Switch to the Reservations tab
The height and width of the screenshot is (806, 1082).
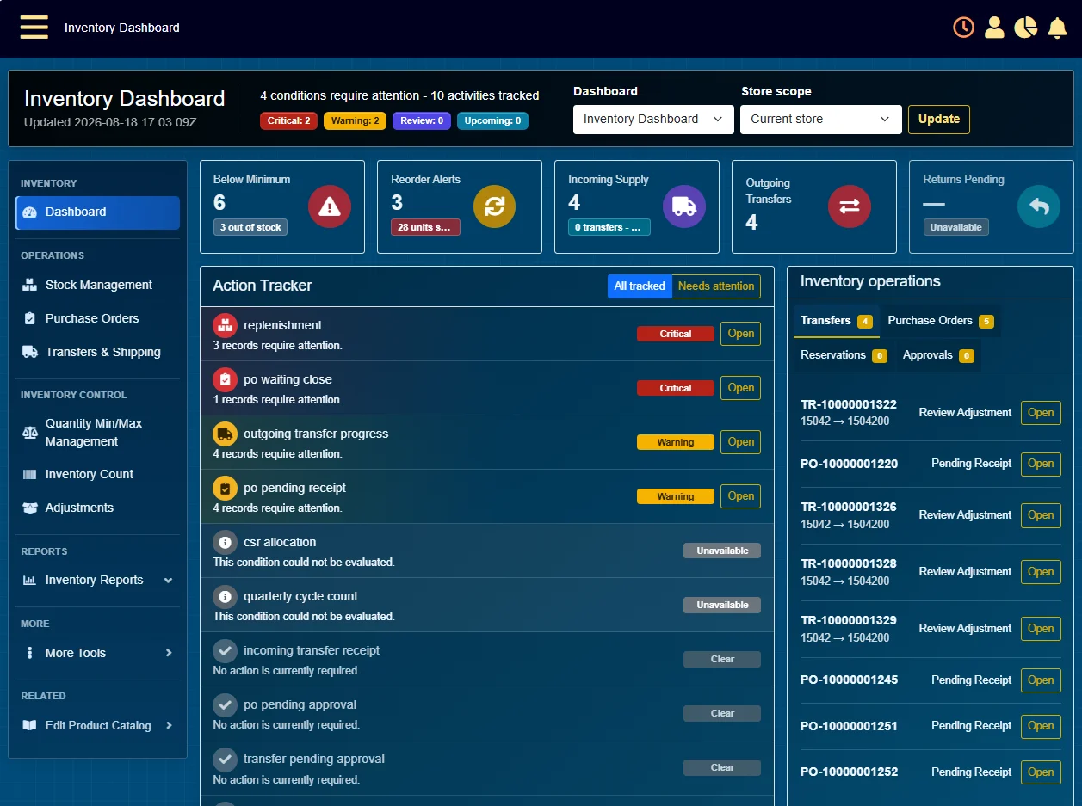coord(844,355)
